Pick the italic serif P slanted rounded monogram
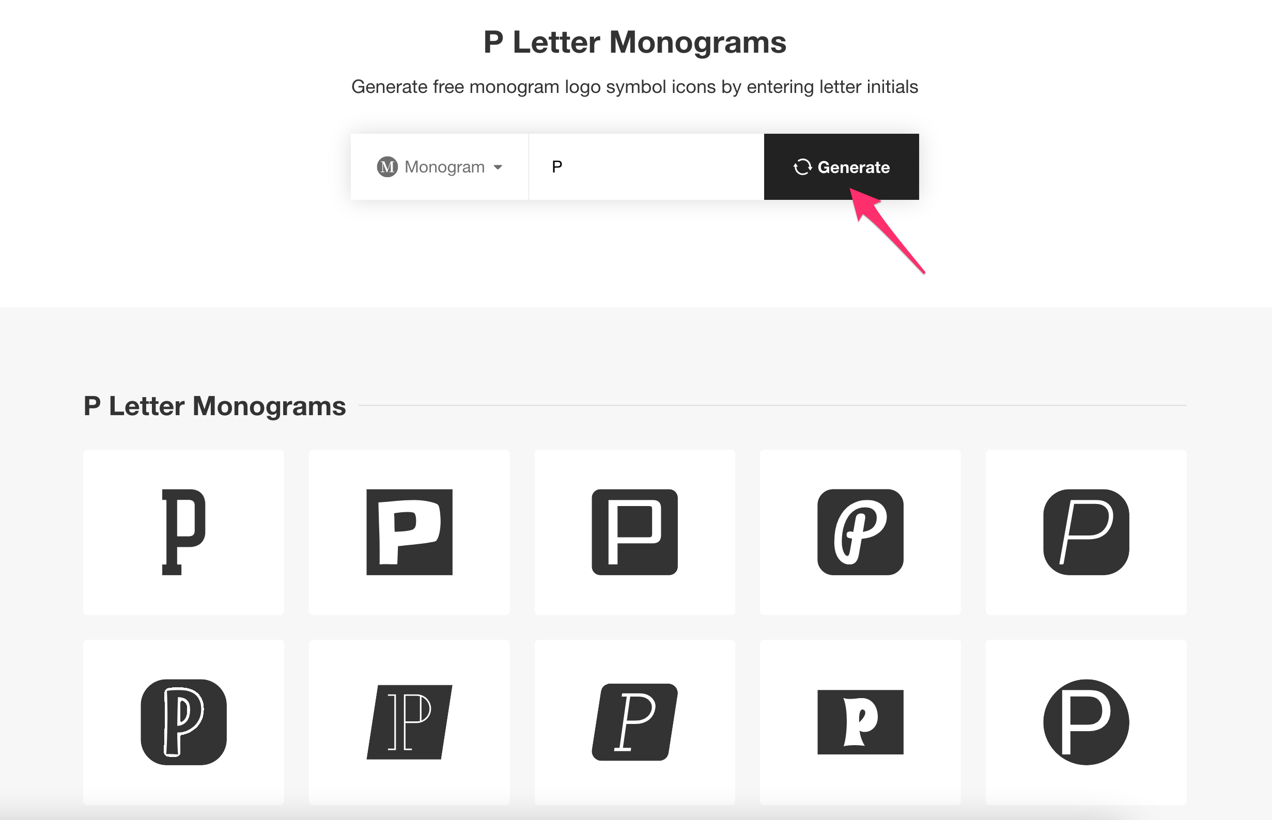 click(x=634, y=722)
